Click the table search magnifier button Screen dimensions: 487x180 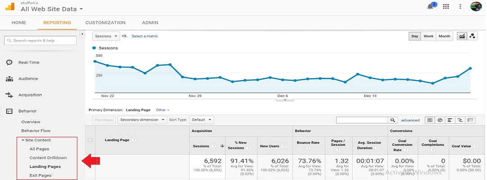(392, 120)
